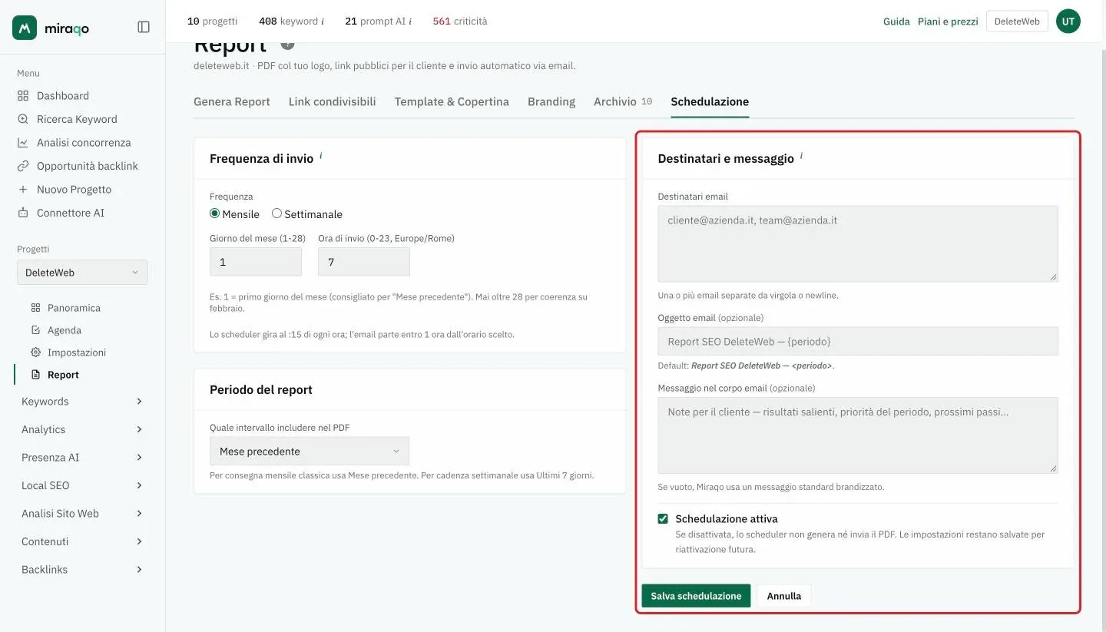The height and width of the screenshot is (632, 1106).
Task: Click the Report document icon in sidebar
Action: pyautogui.click(x=35, y=375)
